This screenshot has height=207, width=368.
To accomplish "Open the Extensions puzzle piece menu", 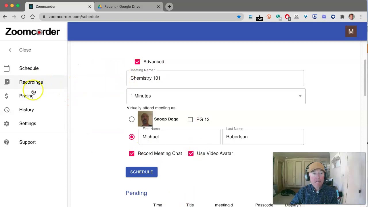I will pos(342,17).
